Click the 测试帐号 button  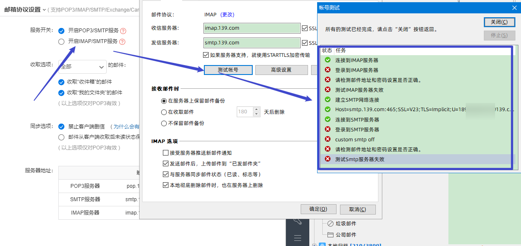point(228,70)
